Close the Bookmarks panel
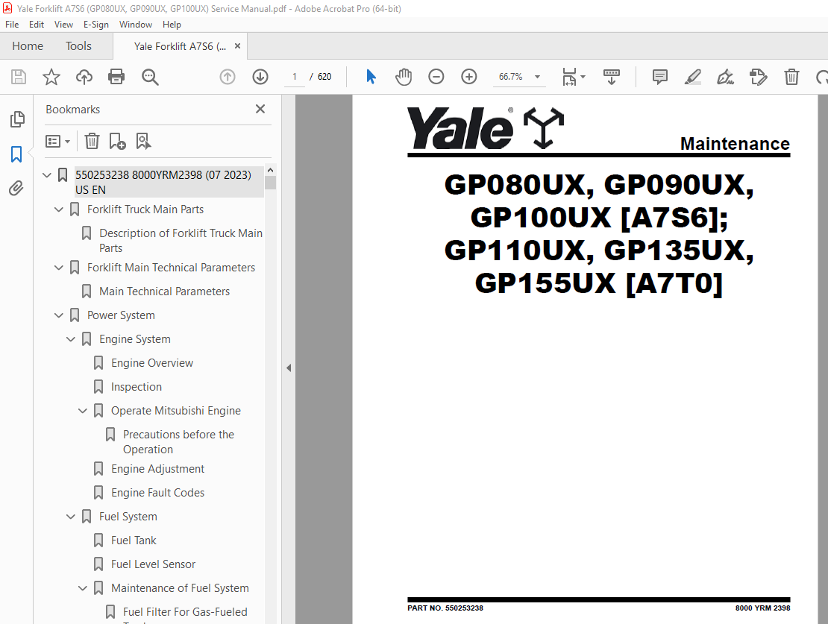Screen dimensions: 828x624 pos(260,109)
